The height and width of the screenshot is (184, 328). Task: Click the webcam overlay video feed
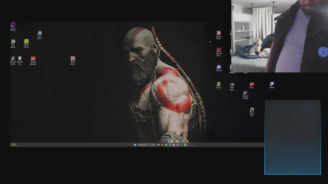(280, 36)
